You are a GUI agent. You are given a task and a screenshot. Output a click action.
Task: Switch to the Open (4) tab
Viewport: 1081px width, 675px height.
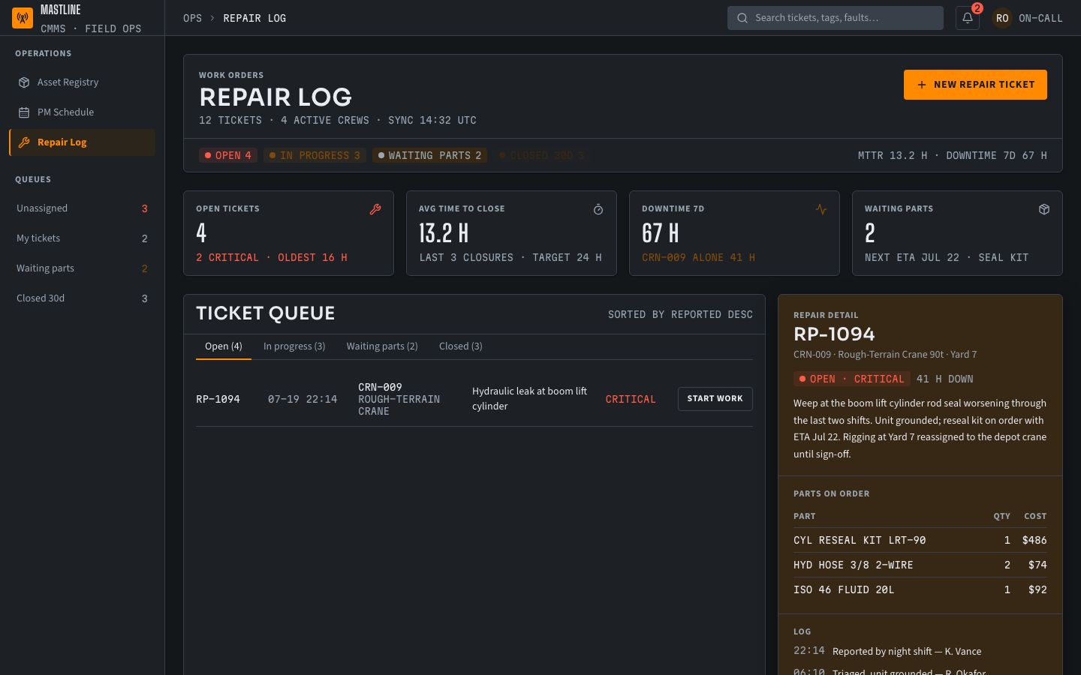coord(224,346)
